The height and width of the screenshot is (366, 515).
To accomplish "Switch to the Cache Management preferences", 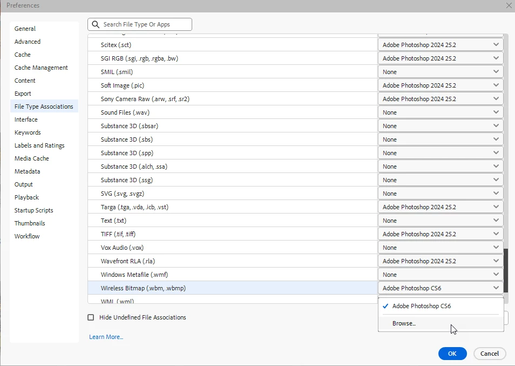I will pyautogui.click(x=41, y=68).
